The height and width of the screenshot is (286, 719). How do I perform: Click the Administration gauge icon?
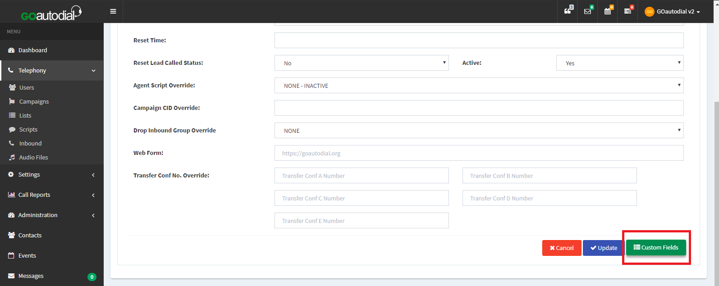tap(11, 215)
